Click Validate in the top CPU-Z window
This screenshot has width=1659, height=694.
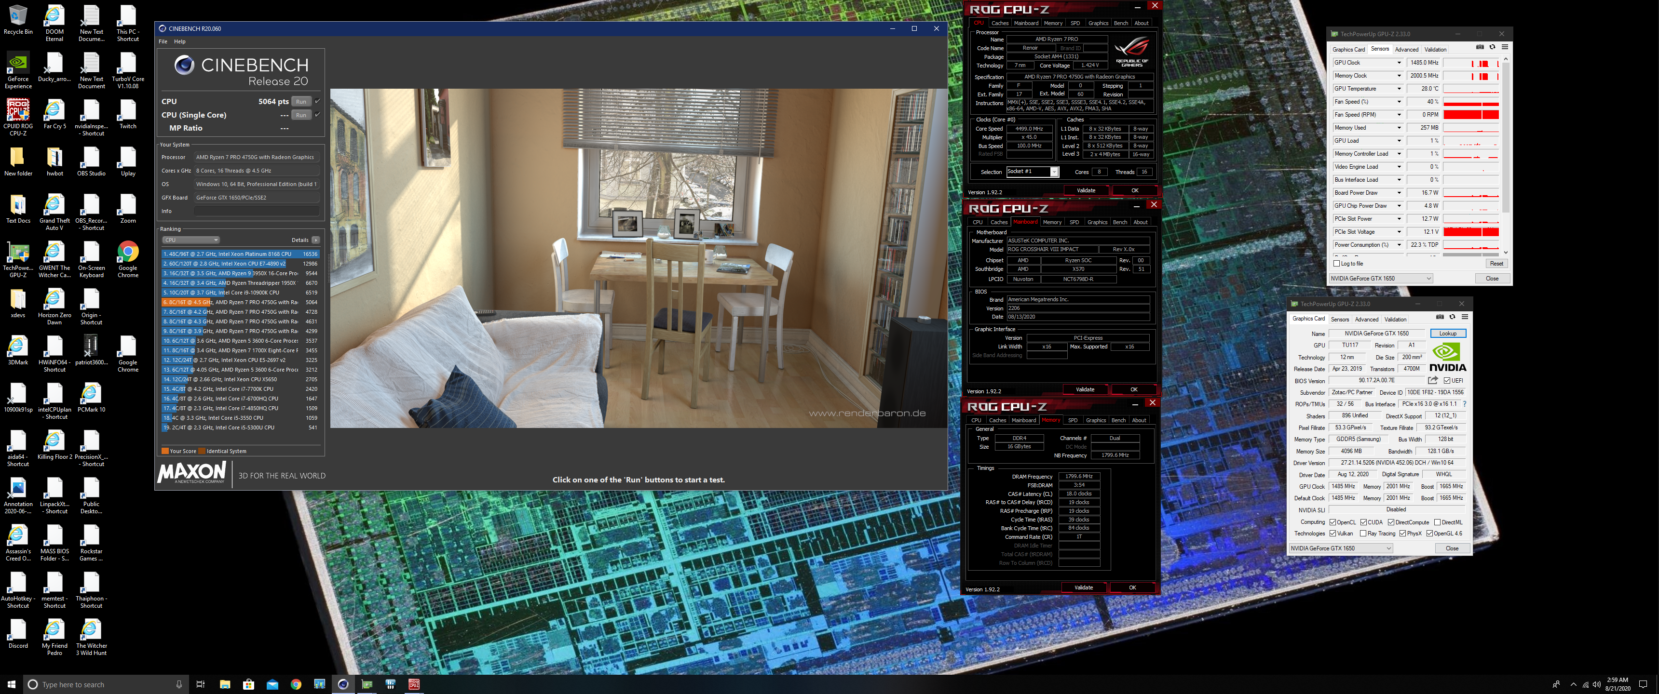pyautogui.click(x=1086, y=190)
